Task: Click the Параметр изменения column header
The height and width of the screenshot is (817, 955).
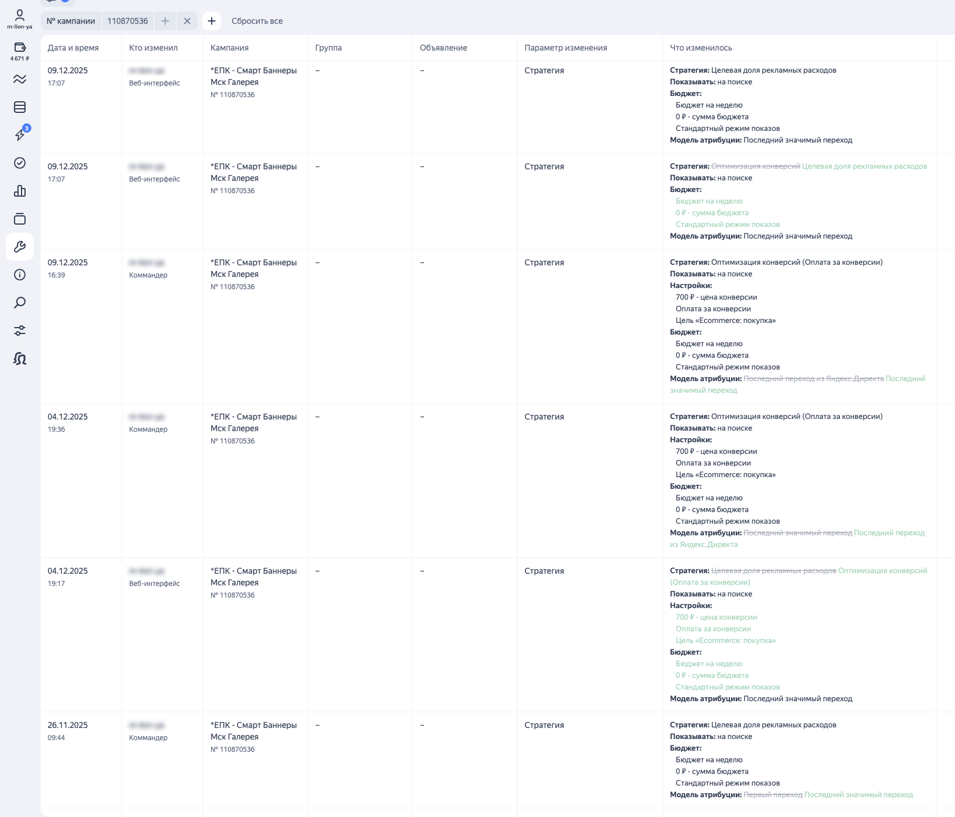Action: [566, 48]
